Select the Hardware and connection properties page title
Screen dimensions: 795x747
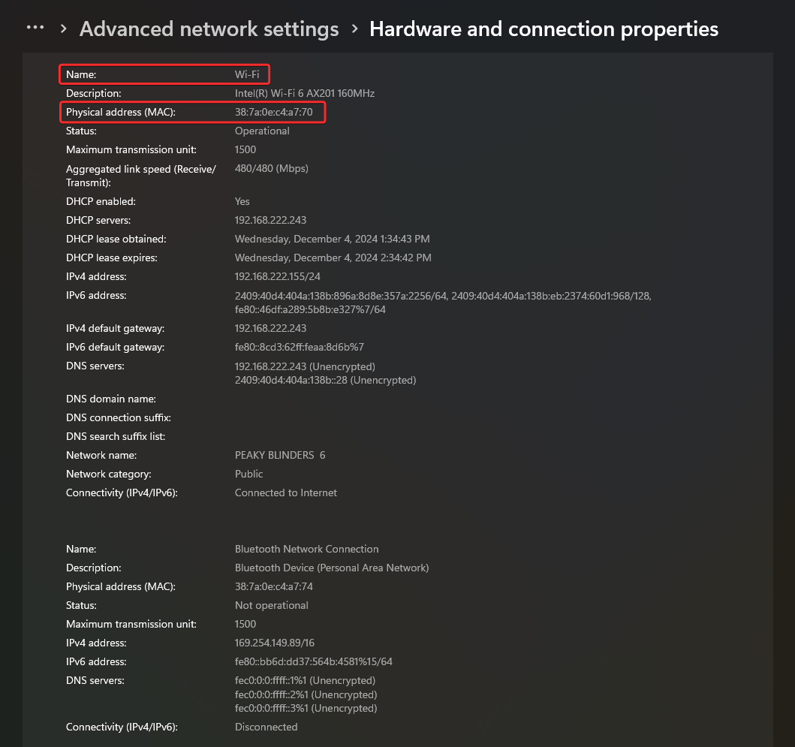tap(544, 29)
